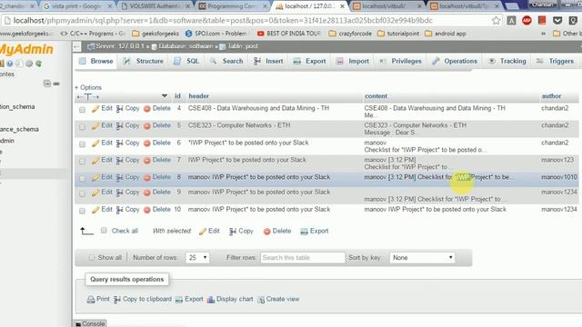Switch to the SQL tab

(x=186, y=61)
